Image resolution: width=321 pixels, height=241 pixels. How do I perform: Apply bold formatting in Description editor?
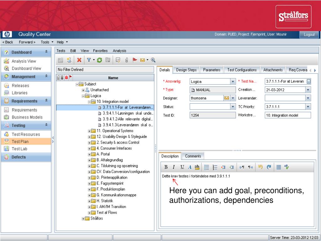[166, 167]
